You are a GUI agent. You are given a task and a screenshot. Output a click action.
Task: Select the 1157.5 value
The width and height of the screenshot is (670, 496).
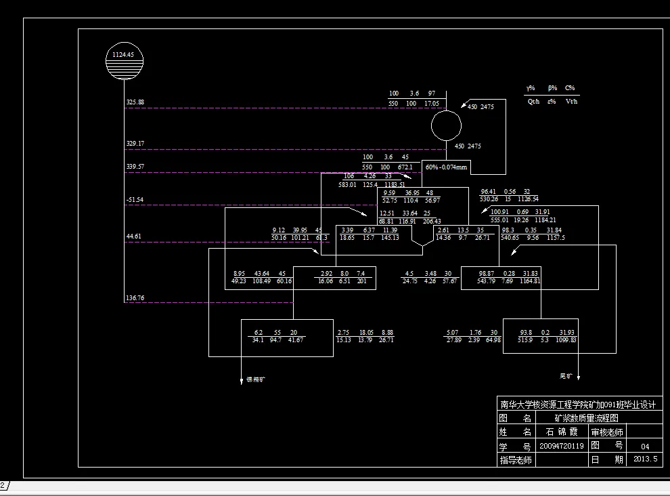[x=556, y=238]
